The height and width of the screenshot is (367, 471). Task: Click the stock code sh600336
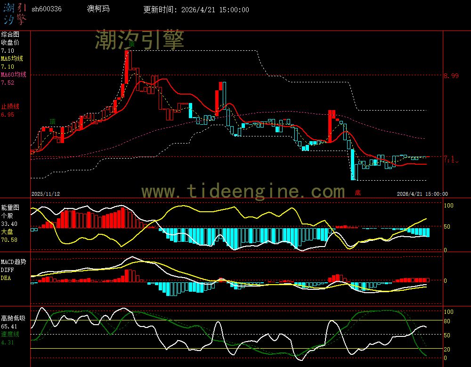click(x=46, y=9)
